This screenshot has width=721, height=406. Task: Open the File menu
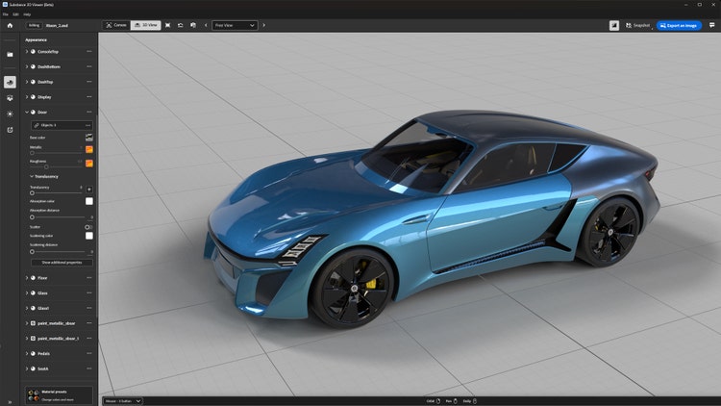pos(4,14)
